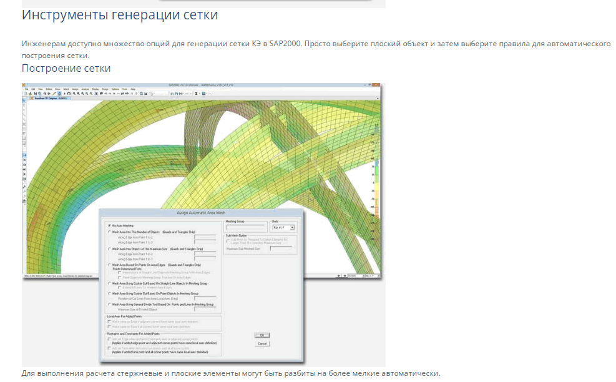Open the Draw menu in SAP2000
The image size is (616, 382).
tap(58, 89)
